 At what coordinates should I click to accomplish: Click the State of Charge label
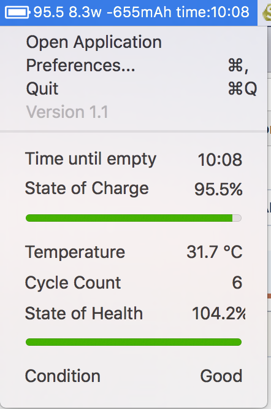(x=86, y=189)
